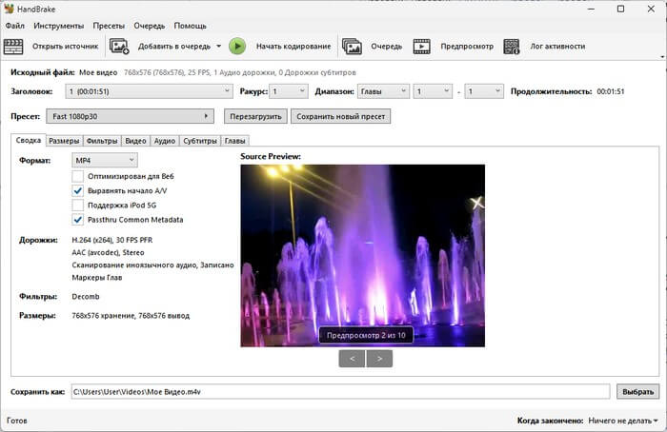Click Предпросмотр toolbar label
The image size is (667, 432).
(467, 47)
